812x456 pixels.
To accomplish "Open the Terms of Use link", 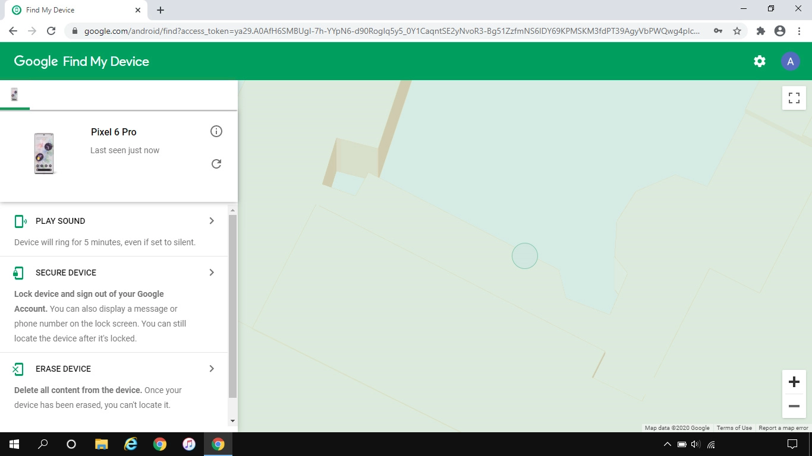I will tap(734, 428).
